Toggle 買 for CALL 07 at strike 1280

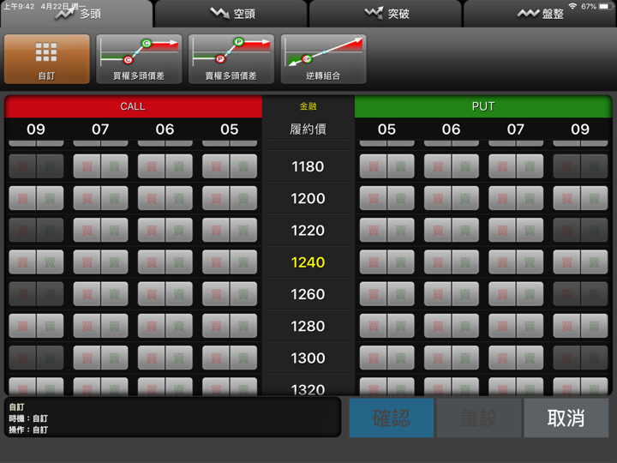pos(87,326)
